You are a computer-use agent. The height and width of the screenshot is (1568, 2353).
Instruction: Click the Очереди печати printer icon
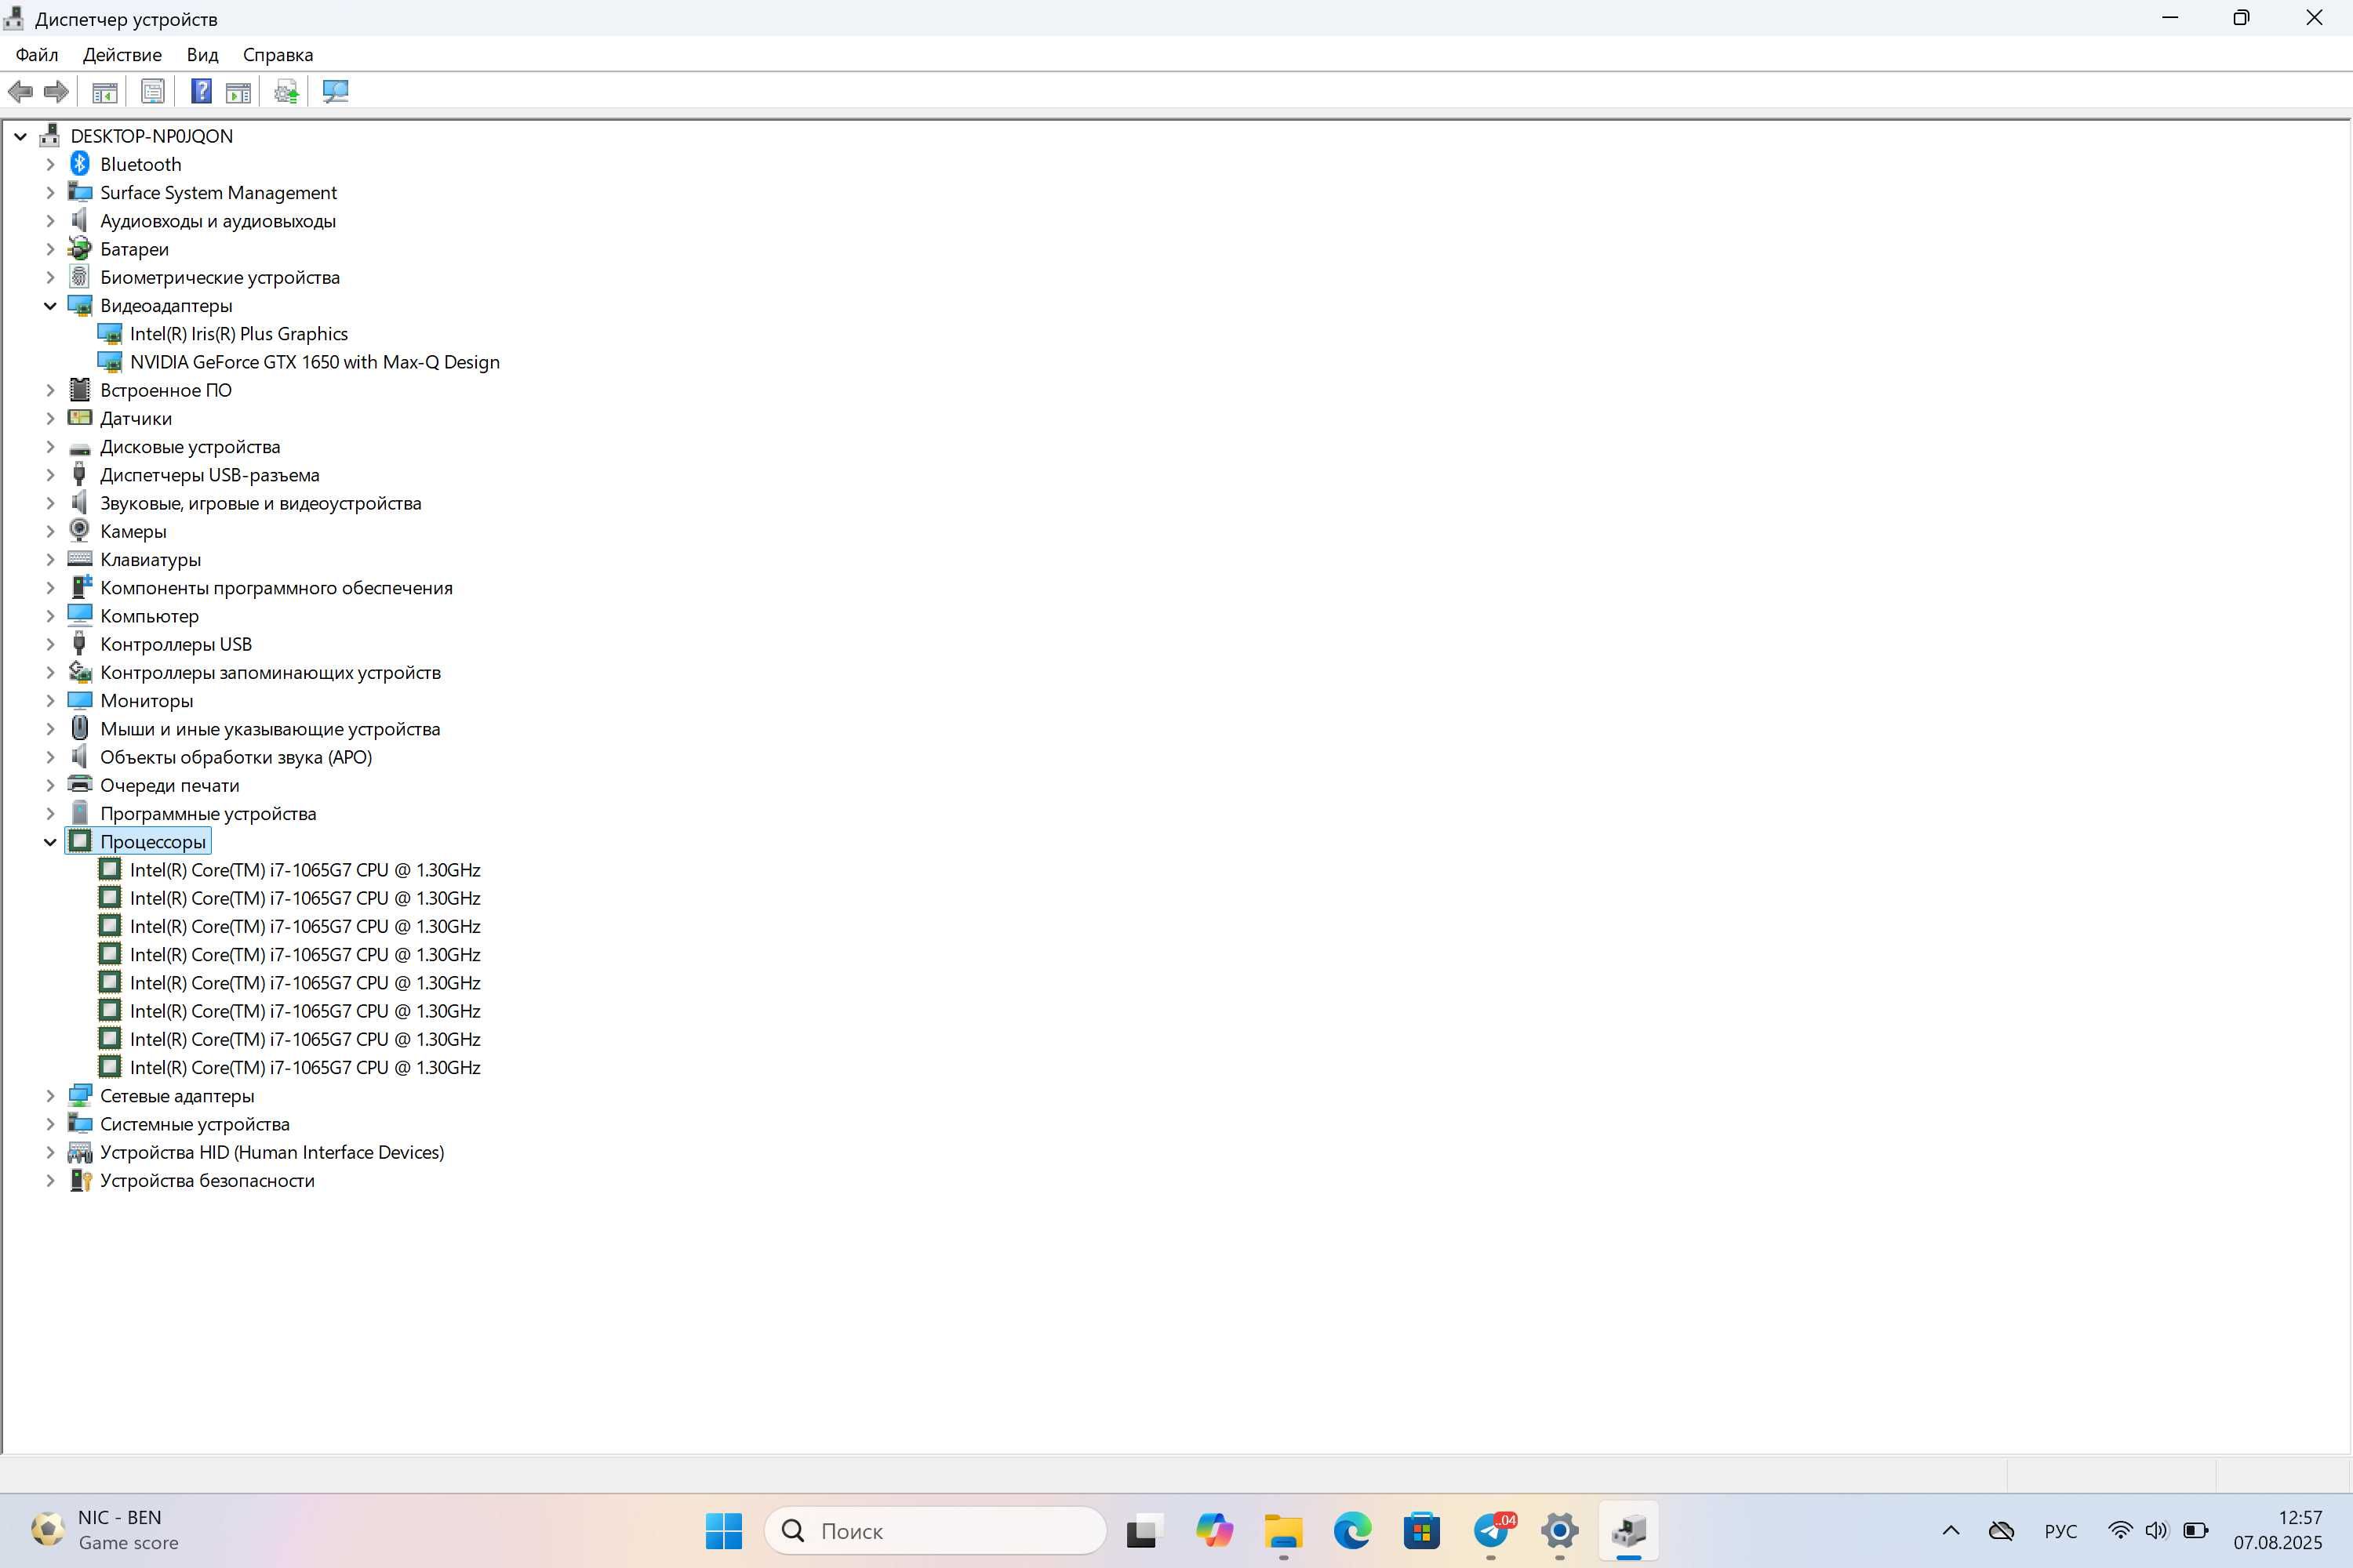(80, 784)
